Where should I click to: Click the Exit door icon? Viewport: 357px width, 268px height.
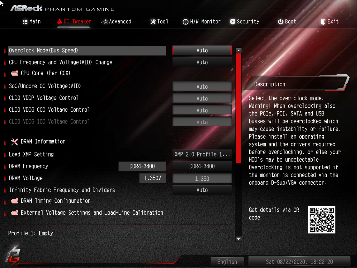coord(323,22)
